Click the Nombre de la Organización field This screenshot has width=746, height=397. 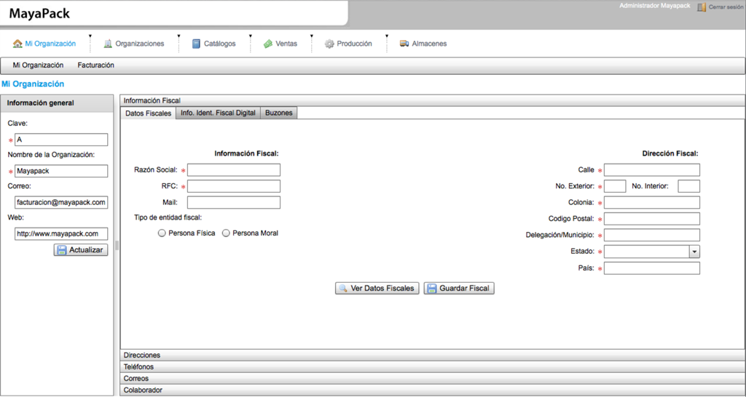point(61,171)
